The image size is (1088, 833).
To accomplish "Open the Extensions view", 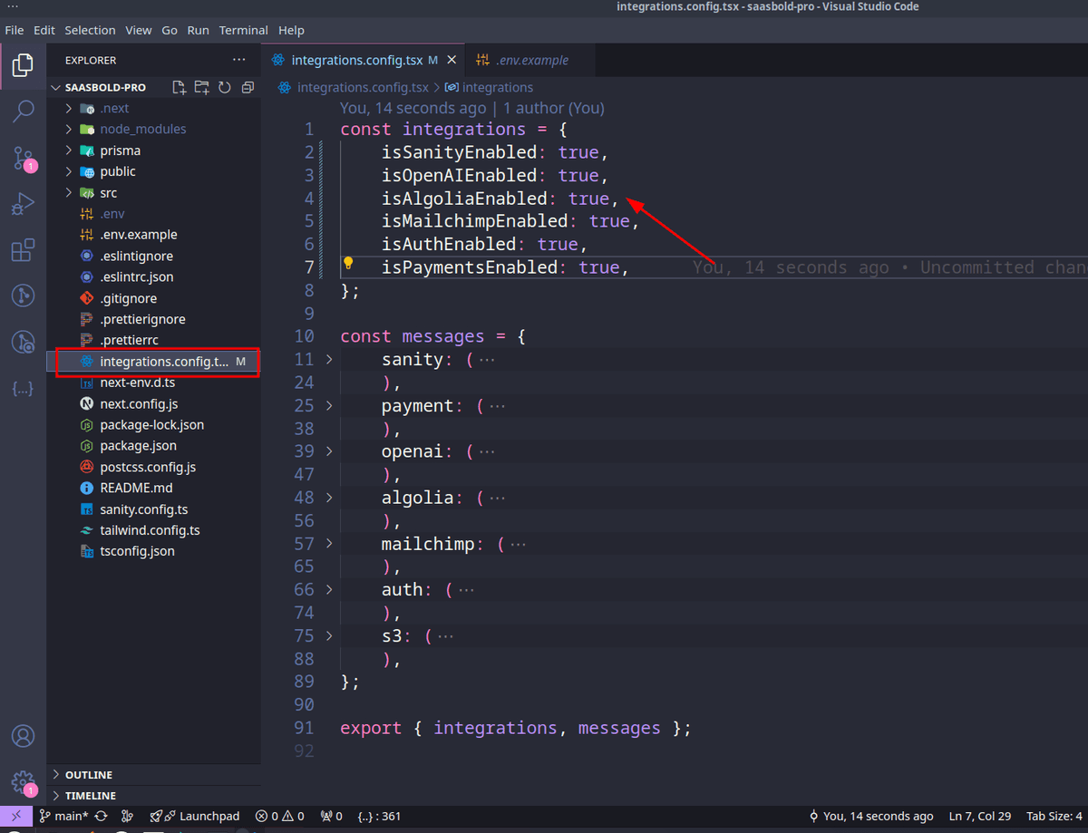I will coord(23,250).
